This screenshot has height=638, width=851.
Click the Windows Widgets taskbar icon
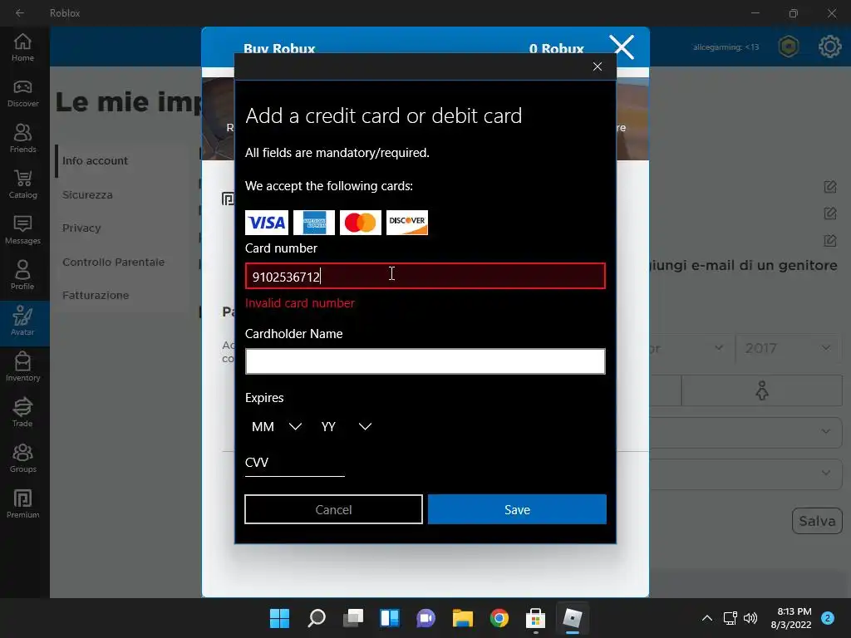[390, 618]
